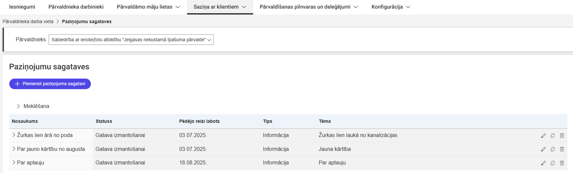This screenshot has height=173, width=573.
Task: Sort by the Tēma column header
Action: click(325, 121)
